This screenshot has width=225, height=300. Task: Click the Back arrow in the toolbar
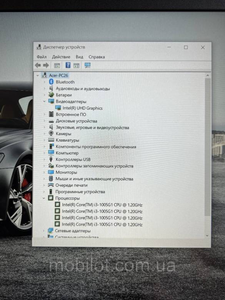pyautogui.click(x=38, y=65)
